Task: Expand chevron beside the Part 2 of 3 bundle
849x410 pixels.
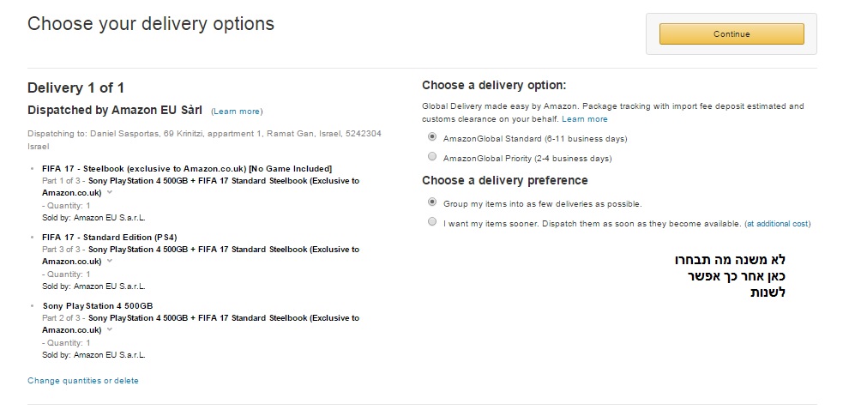Action: (110, 330)
